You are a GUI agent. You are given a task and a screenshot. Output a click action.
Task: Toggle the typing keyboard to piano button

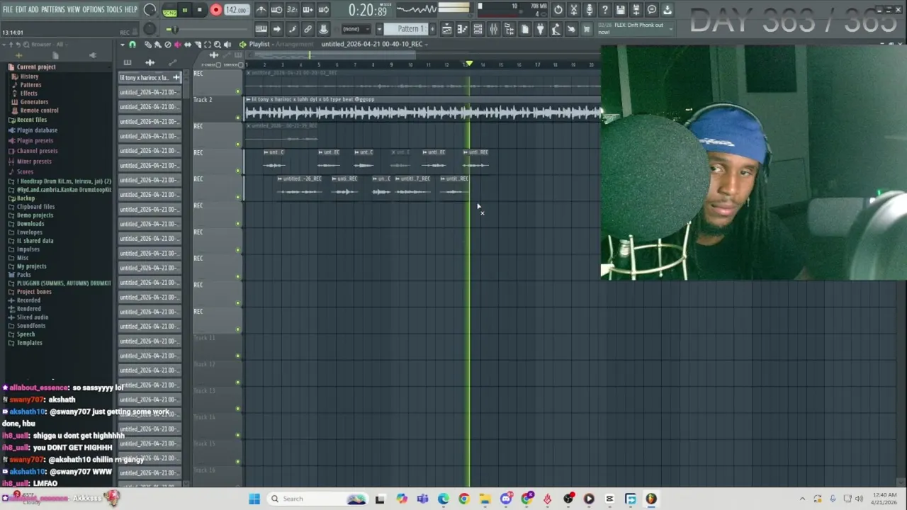point(261,29)
